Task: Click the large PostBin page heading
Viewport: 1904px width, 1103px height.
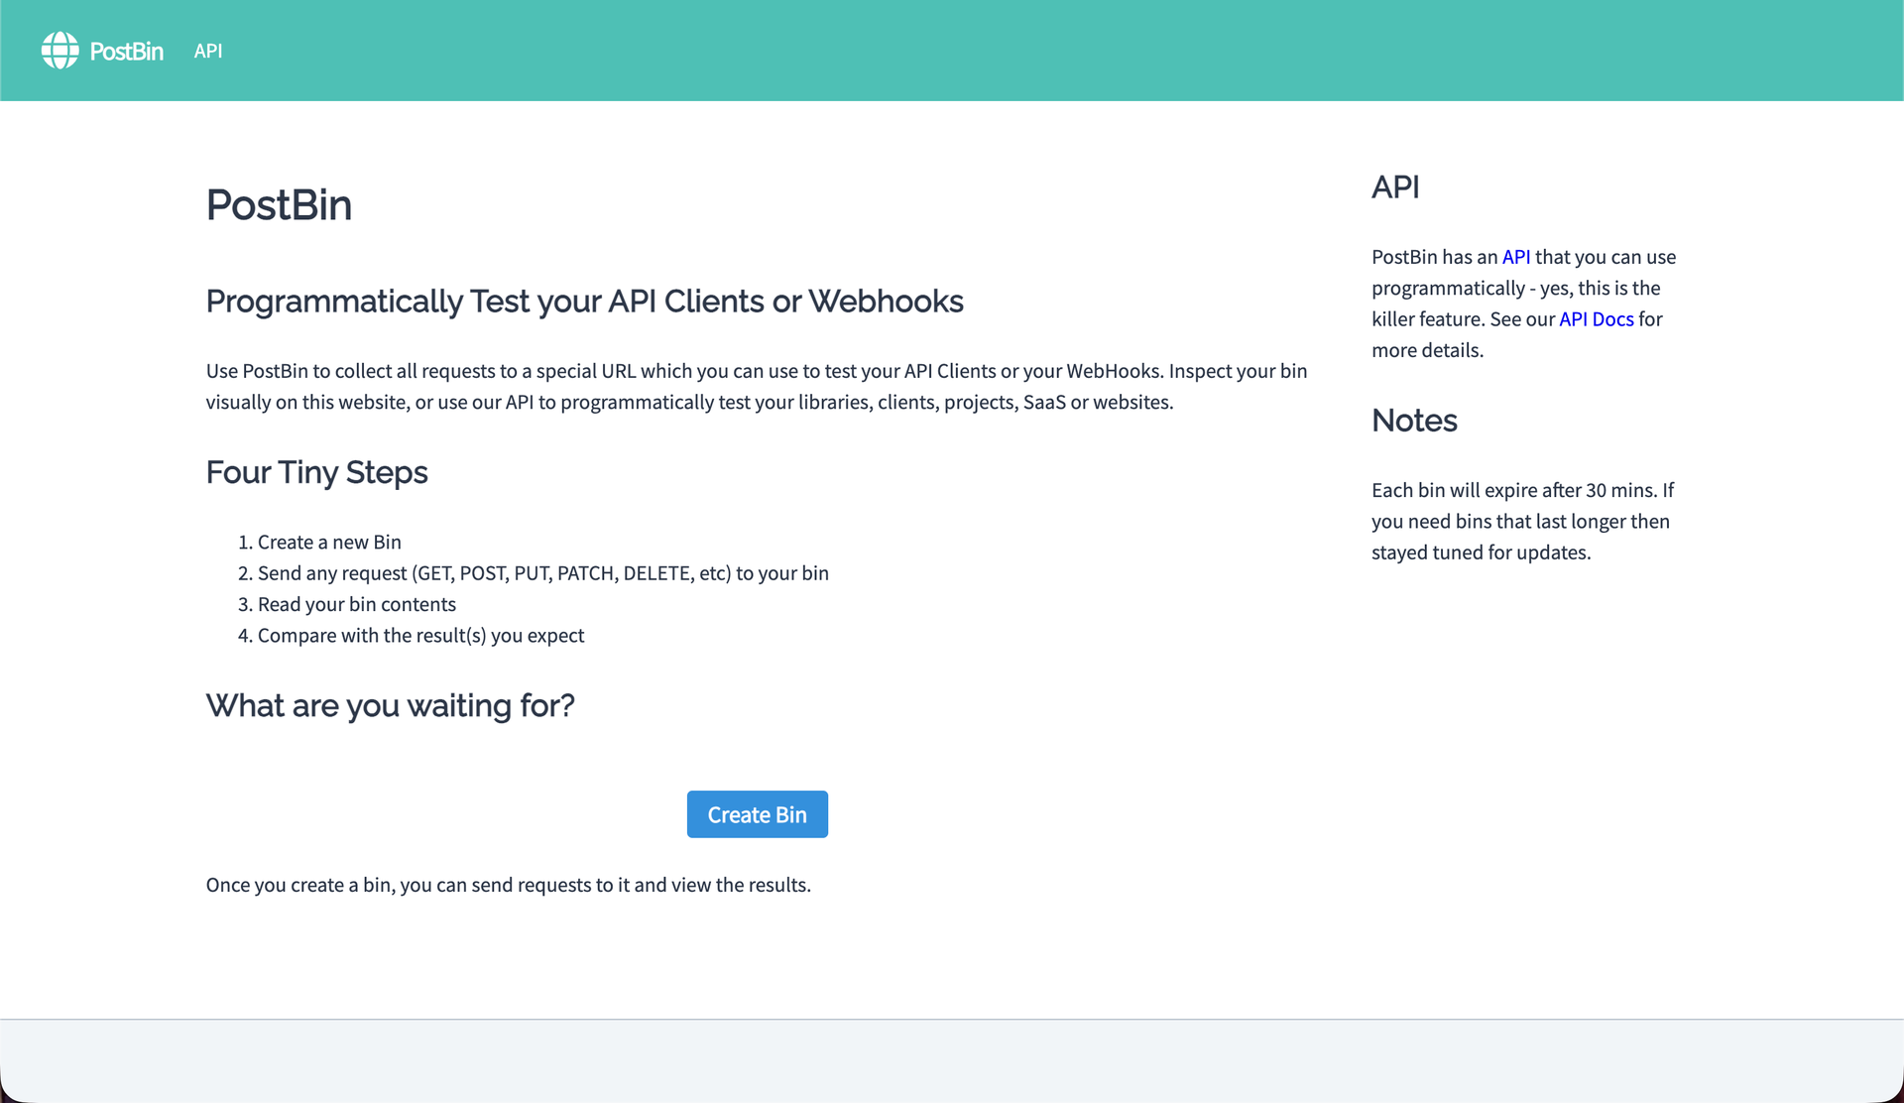Action: tap(279, 205)
